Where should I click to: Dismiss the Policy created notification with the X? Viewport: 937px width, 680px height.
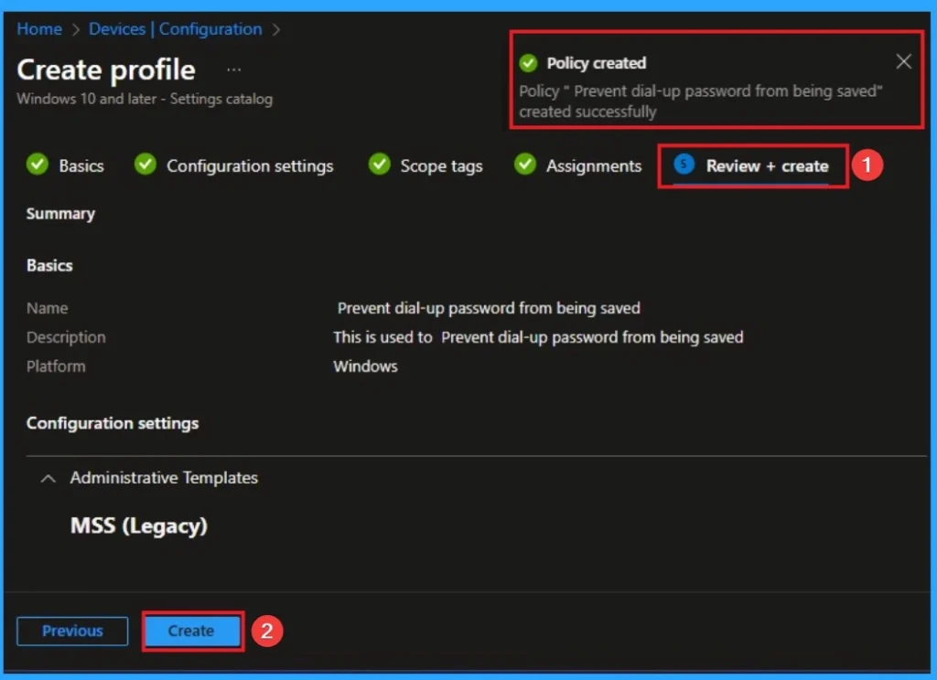[903, 61]
